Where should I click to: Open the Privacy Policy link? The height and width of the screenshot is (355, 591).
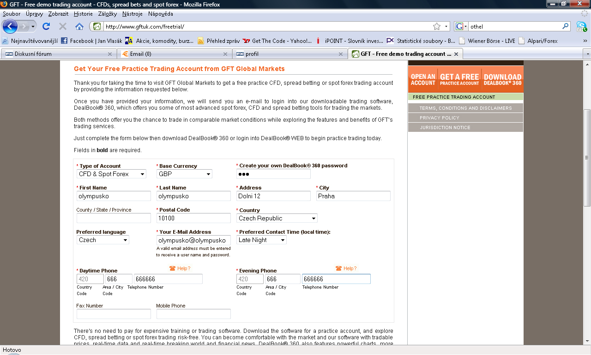click(x=439, y=118)
